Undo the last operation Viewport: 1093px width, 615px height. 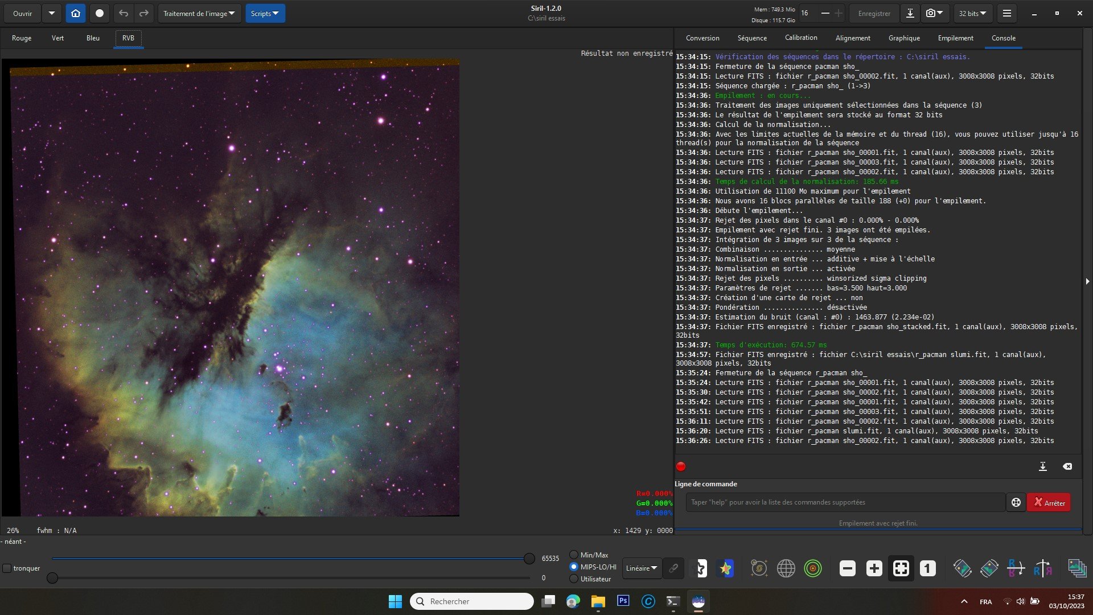point(124,13)
